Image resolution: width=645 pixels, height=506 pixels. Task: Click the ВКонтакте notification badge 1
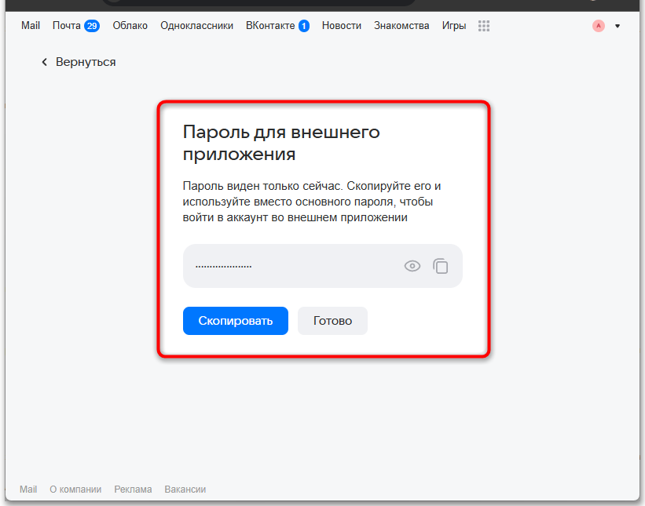[304, 26]
